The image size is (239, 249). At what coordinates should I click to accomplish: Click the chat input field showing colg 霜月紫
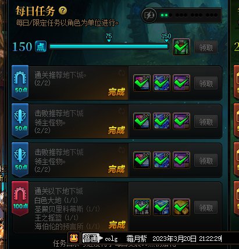coord(160,239)
